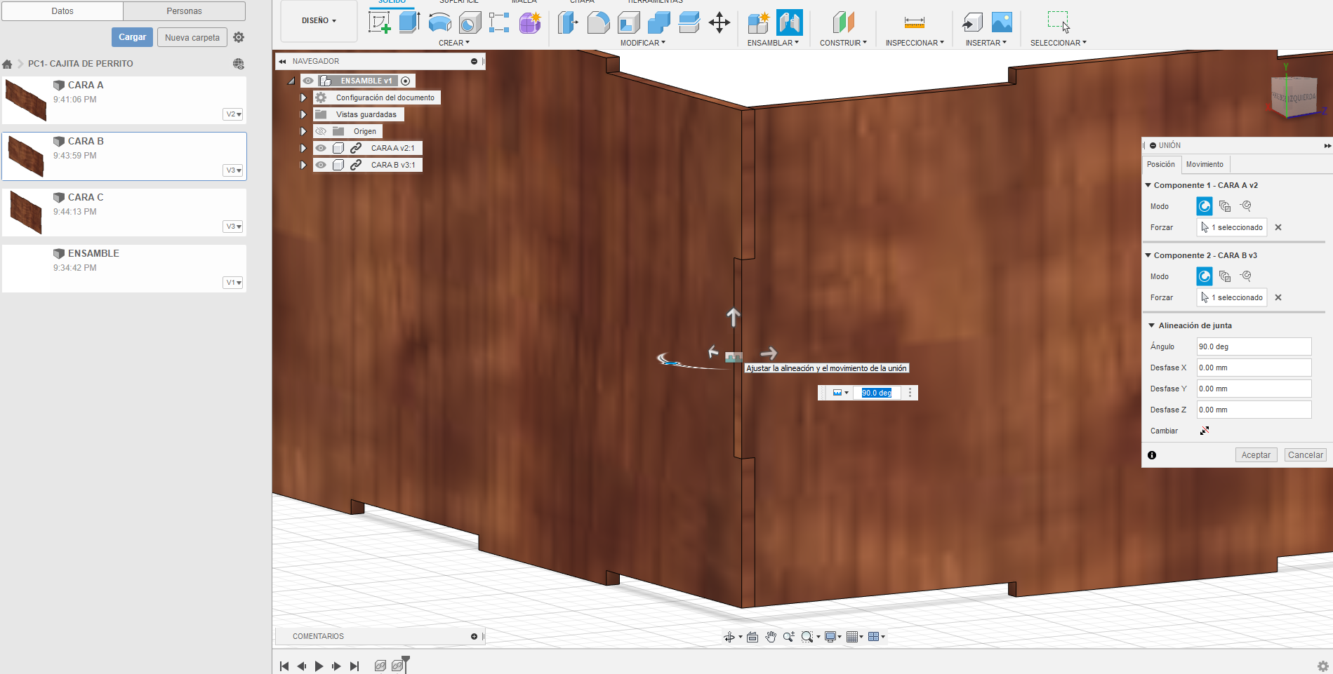Select the Zoom magnifier tool
Image resolution: width=1333 pixels, height=674 pixels.
pyautogui.click(x=789, y=637)
